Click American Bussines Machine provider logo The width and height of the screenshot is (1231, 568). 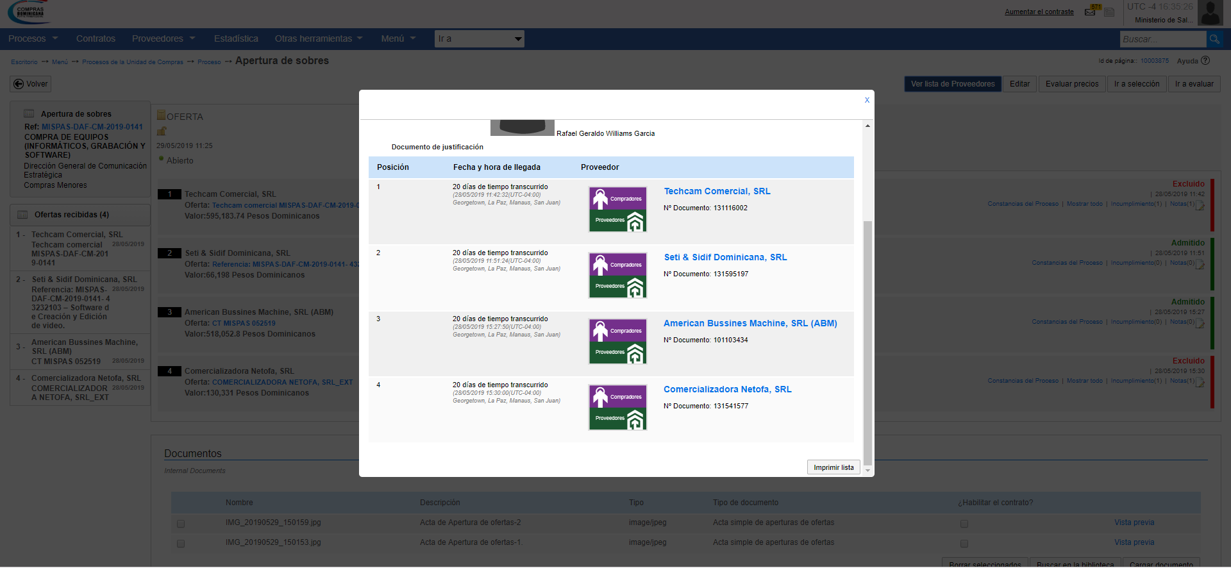pos(618,342)
